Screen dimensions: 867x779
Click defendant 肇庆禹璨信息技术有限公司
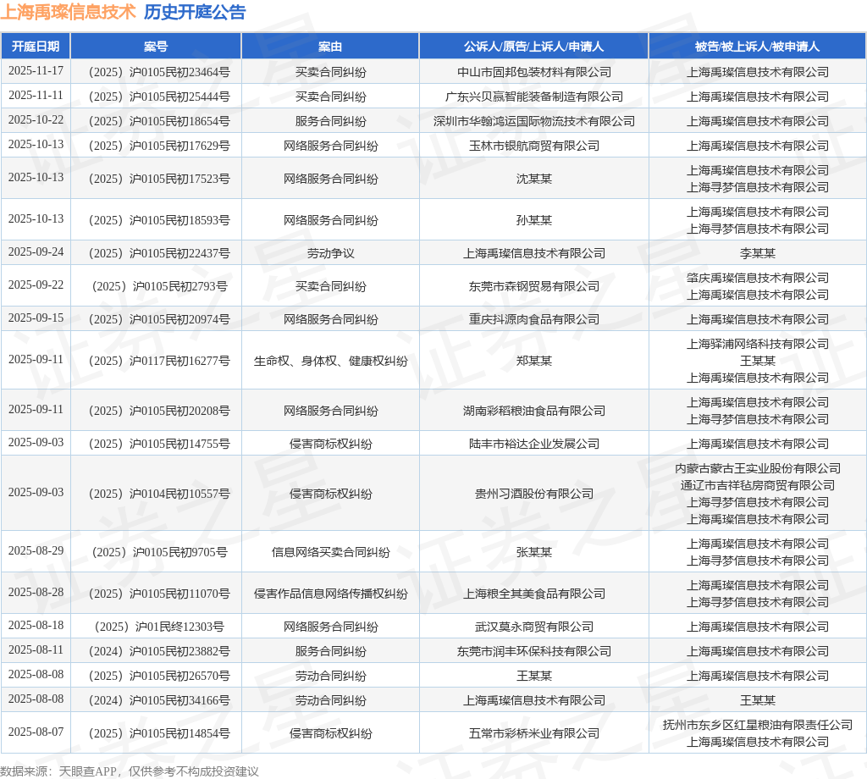(758, 278)
